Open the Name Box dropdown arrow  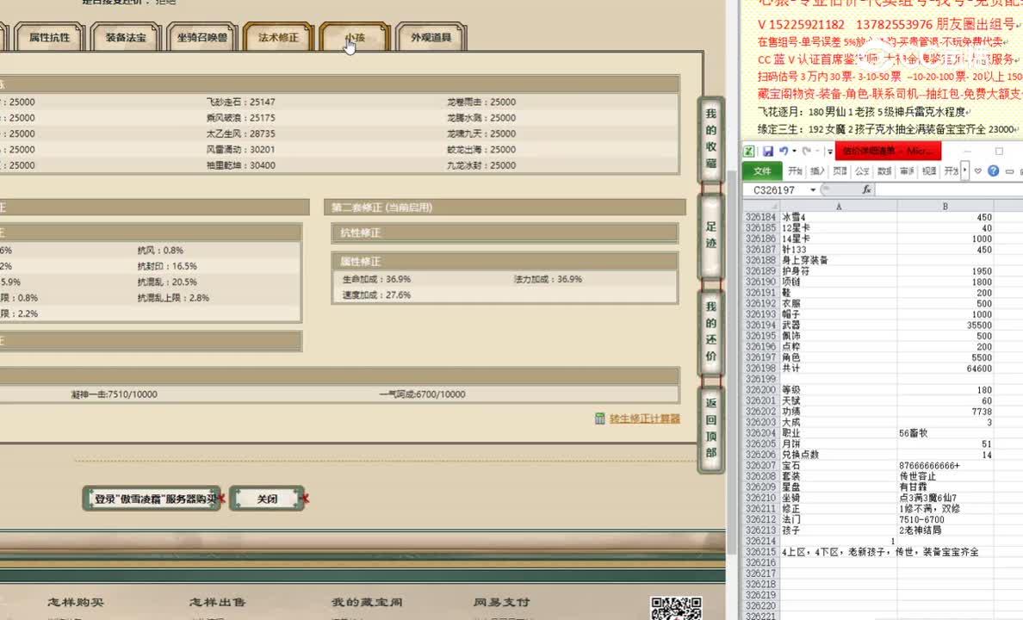point(813,189)
